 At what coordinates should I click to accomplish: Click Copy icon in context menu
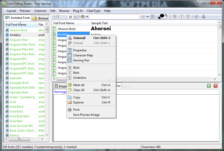(x=70, y=97)
